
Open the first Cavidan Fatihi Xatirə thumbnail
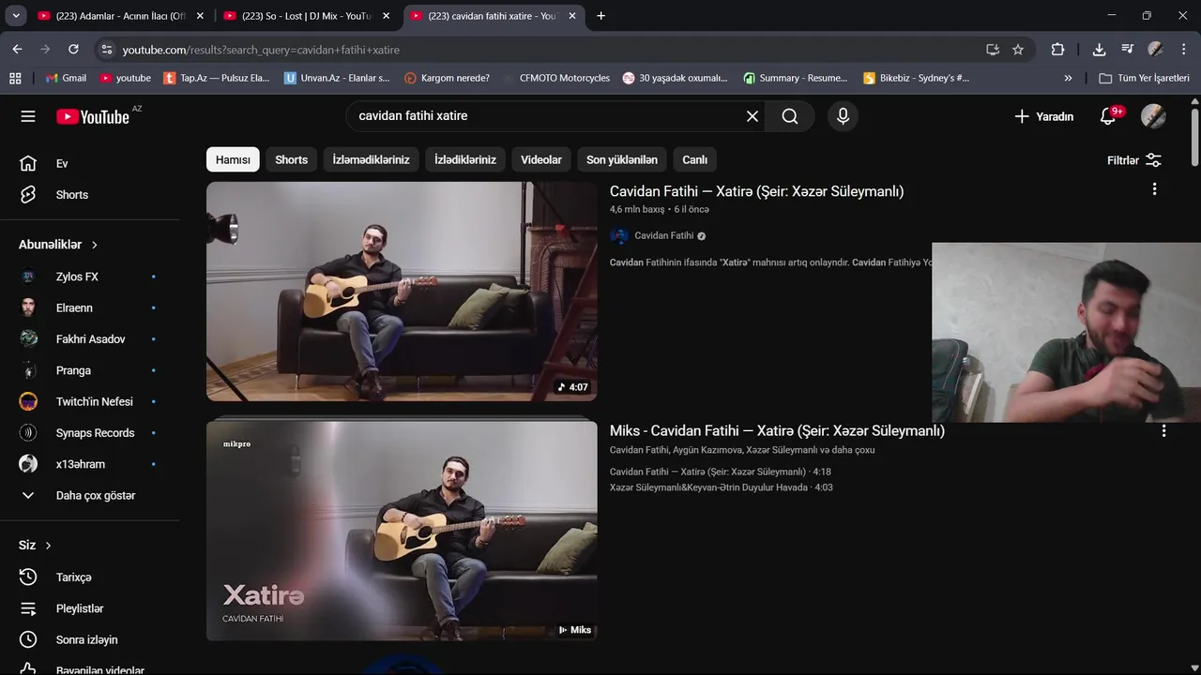point(402,292)
